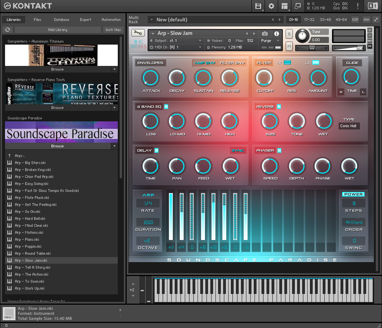Toggle the LP filter switch

(315, 63)
